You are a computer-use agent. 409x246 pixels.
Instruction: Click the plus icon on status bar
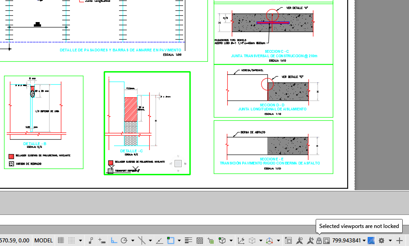point(399,241)
